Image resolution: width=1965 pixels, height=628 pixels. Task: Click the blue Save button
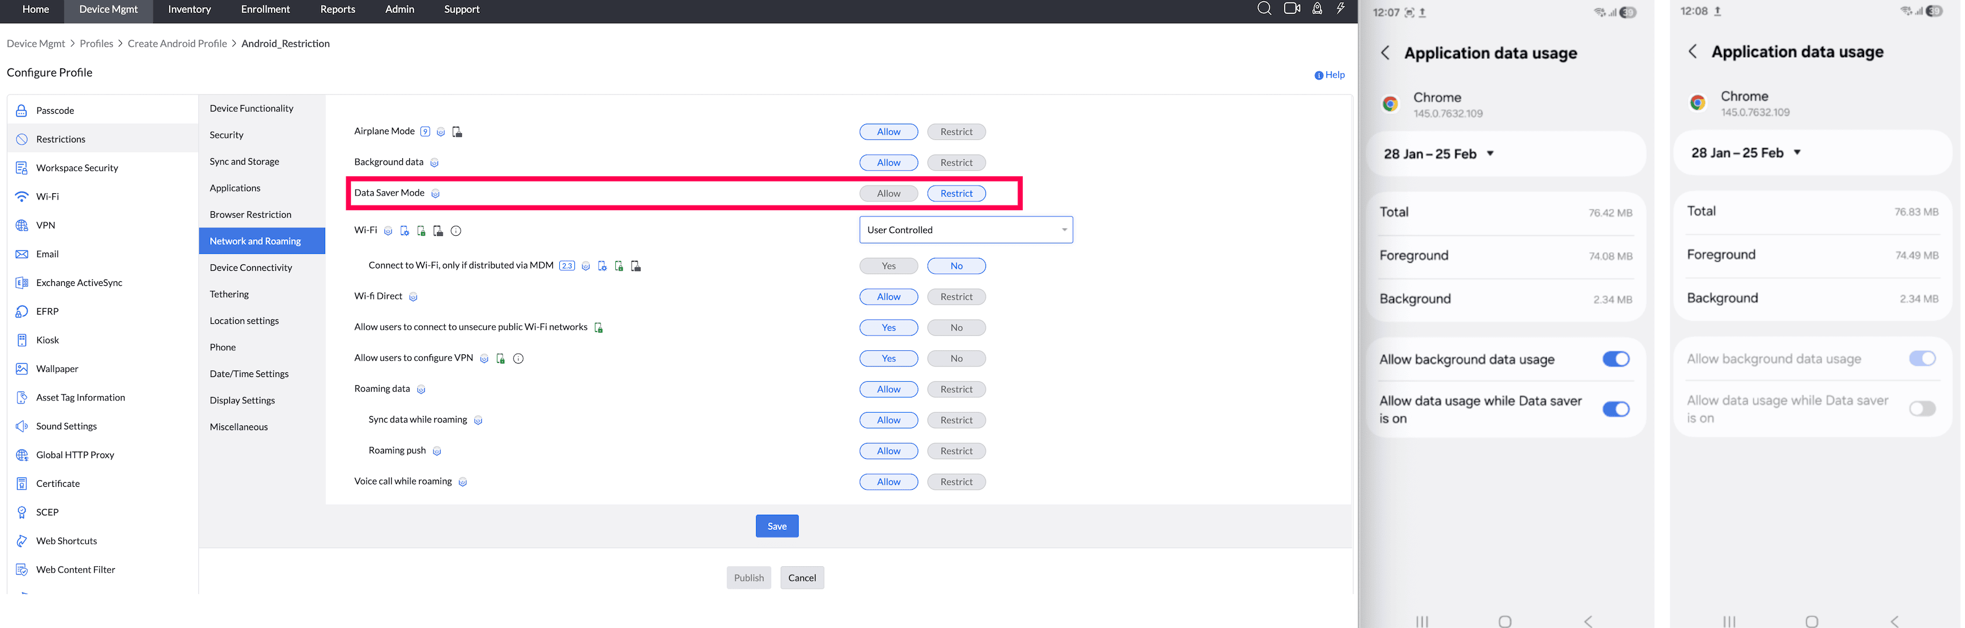776,526
